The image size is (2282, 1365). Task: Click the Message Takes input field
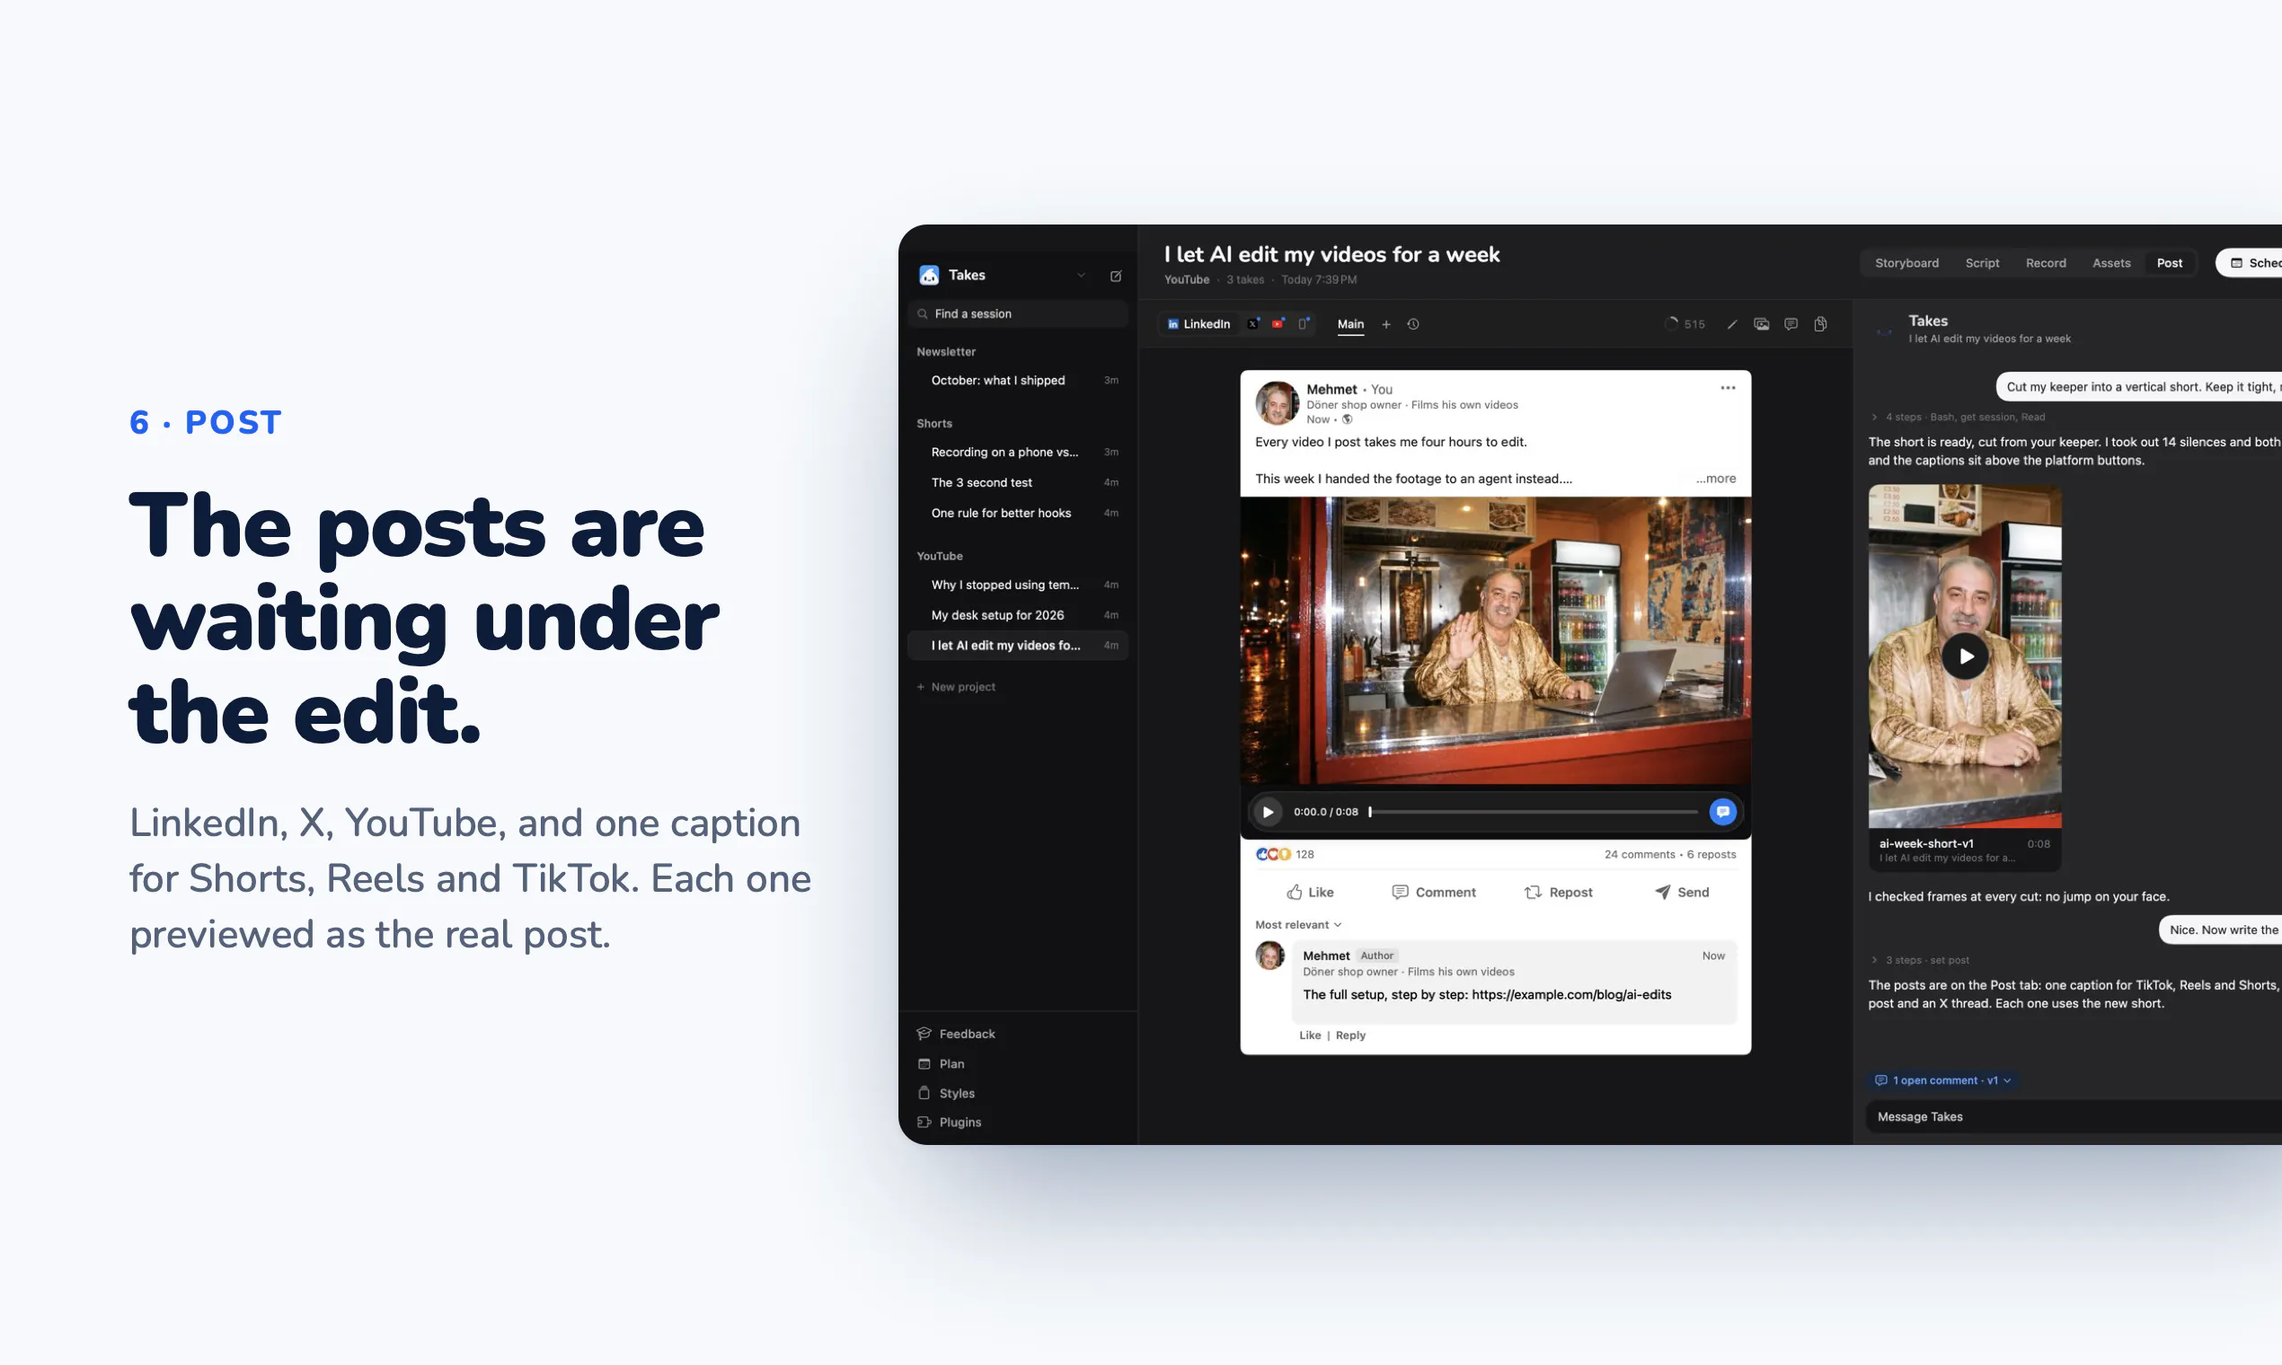2074,1116
